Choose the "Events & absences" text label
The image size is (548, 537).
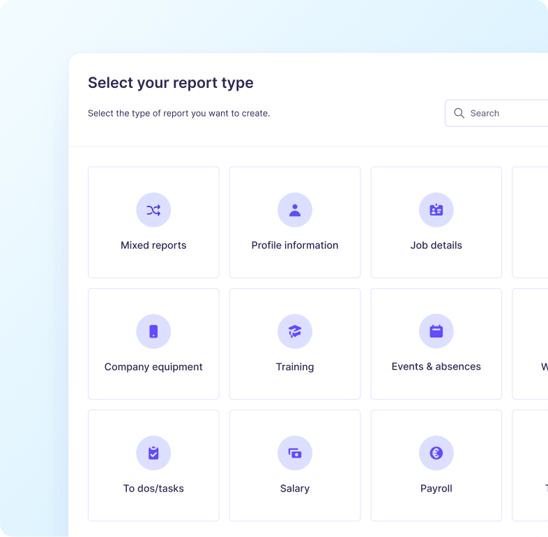tap(436, 367)
